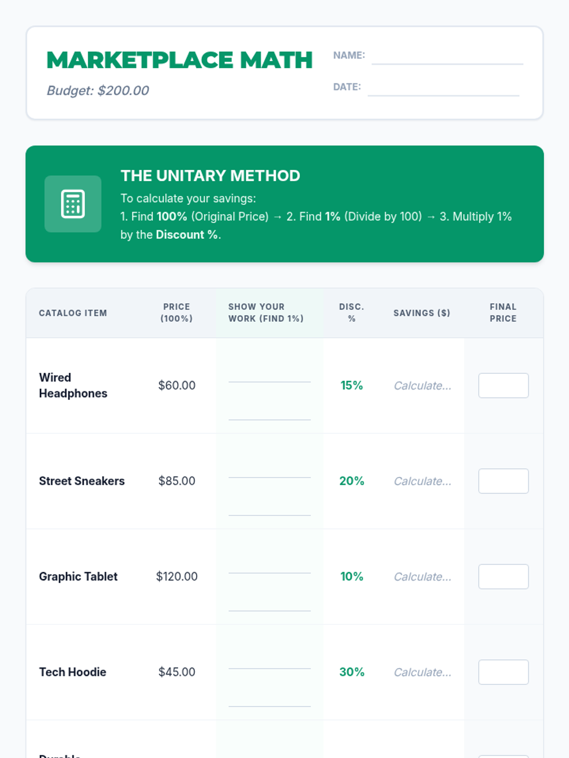Click the Tech Hoodie final price box

(x=503, y=672)
